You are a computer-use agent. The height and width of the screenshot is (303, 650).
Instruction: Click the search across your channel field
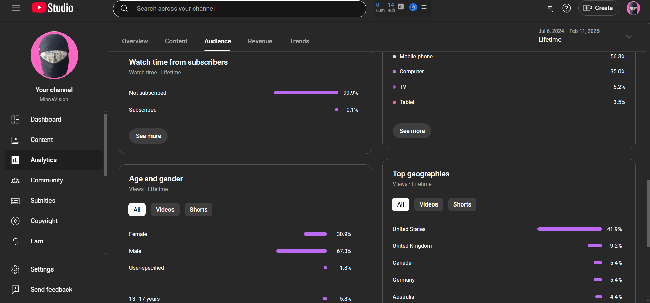[239, 9]
